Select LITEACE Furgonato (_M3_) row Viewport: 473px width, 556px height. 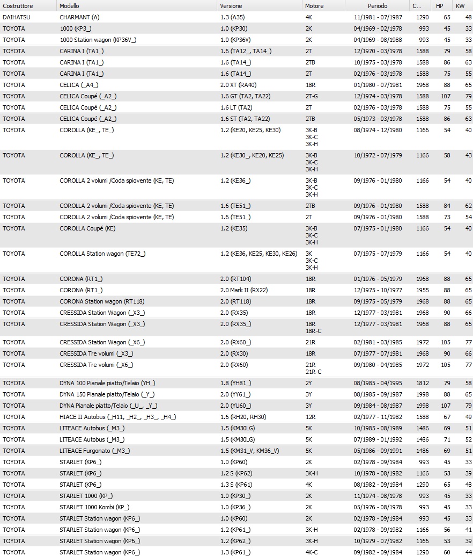click(236, 451)
